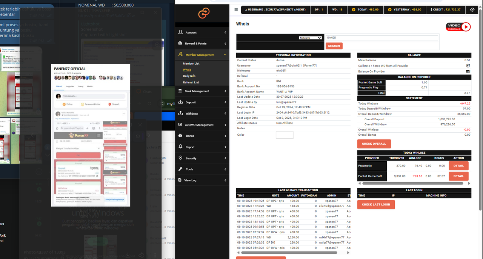Click the Balance On Provider list icon
The image size is (483, 259).
[x=468, y=71]
